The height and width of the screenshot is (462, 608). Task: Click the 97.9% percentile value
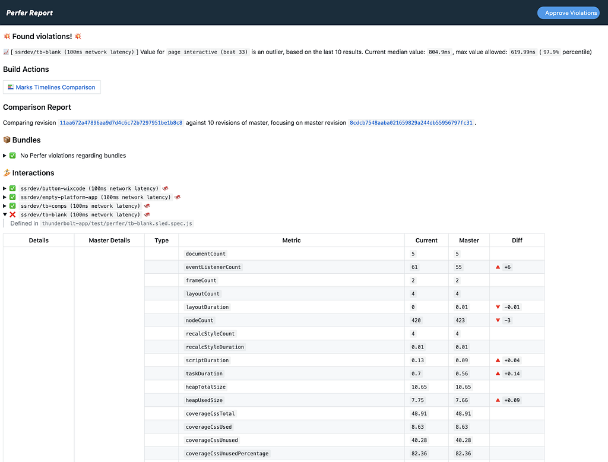click(551, 52)
